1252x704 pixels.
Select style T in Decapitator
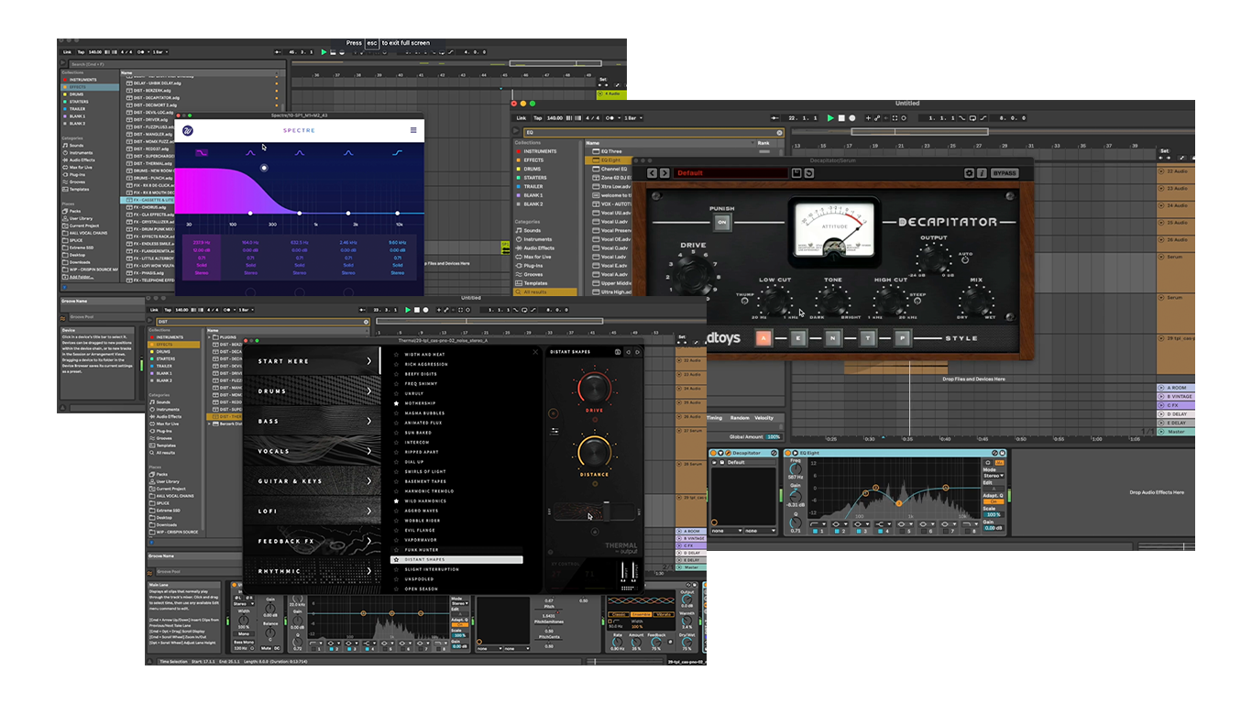pyautogui.click(x=867, y=337)
